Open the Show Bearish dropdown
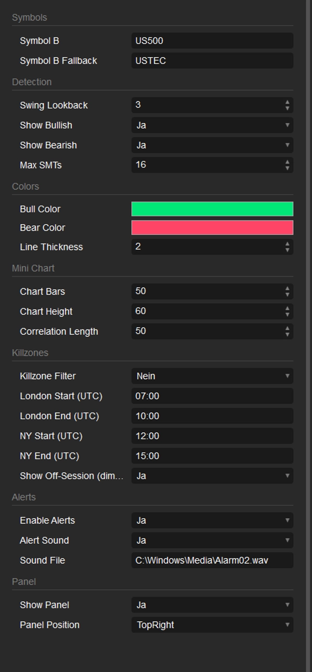 point(212,145)
